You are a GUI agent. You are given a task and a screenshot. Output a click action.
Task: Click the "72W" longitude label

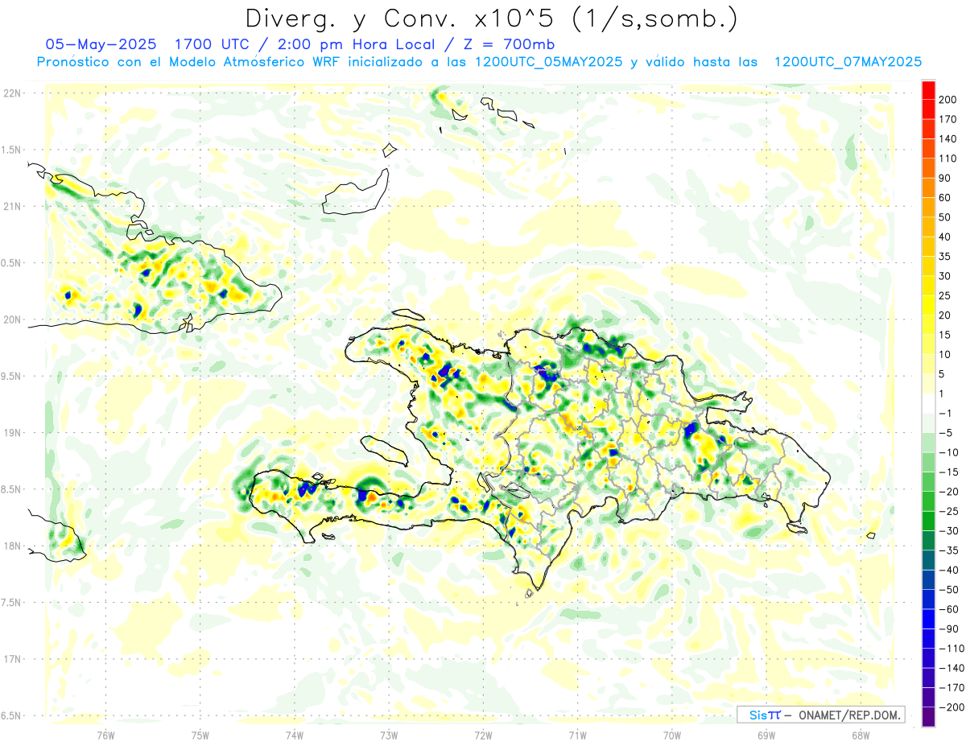coord(483,735)
